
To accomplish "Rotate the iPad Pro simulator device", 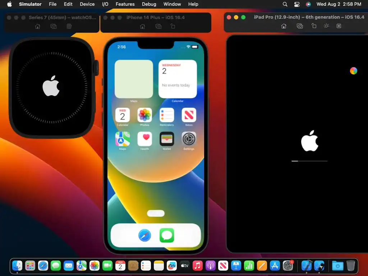I will 314,26.
